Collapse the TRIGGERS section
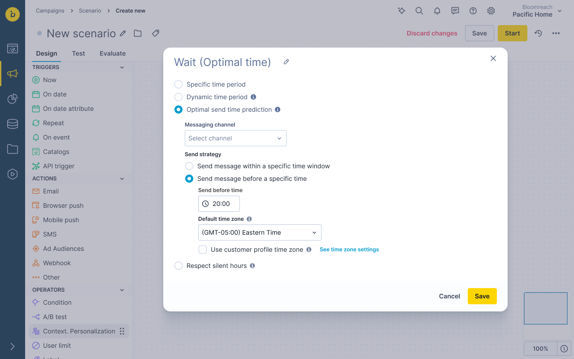Screen dimensions: 574x359 [x=122, y=67]
